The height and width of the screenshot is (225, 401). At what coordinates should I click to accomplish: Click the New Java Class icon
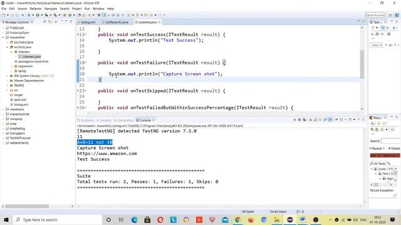70,15
